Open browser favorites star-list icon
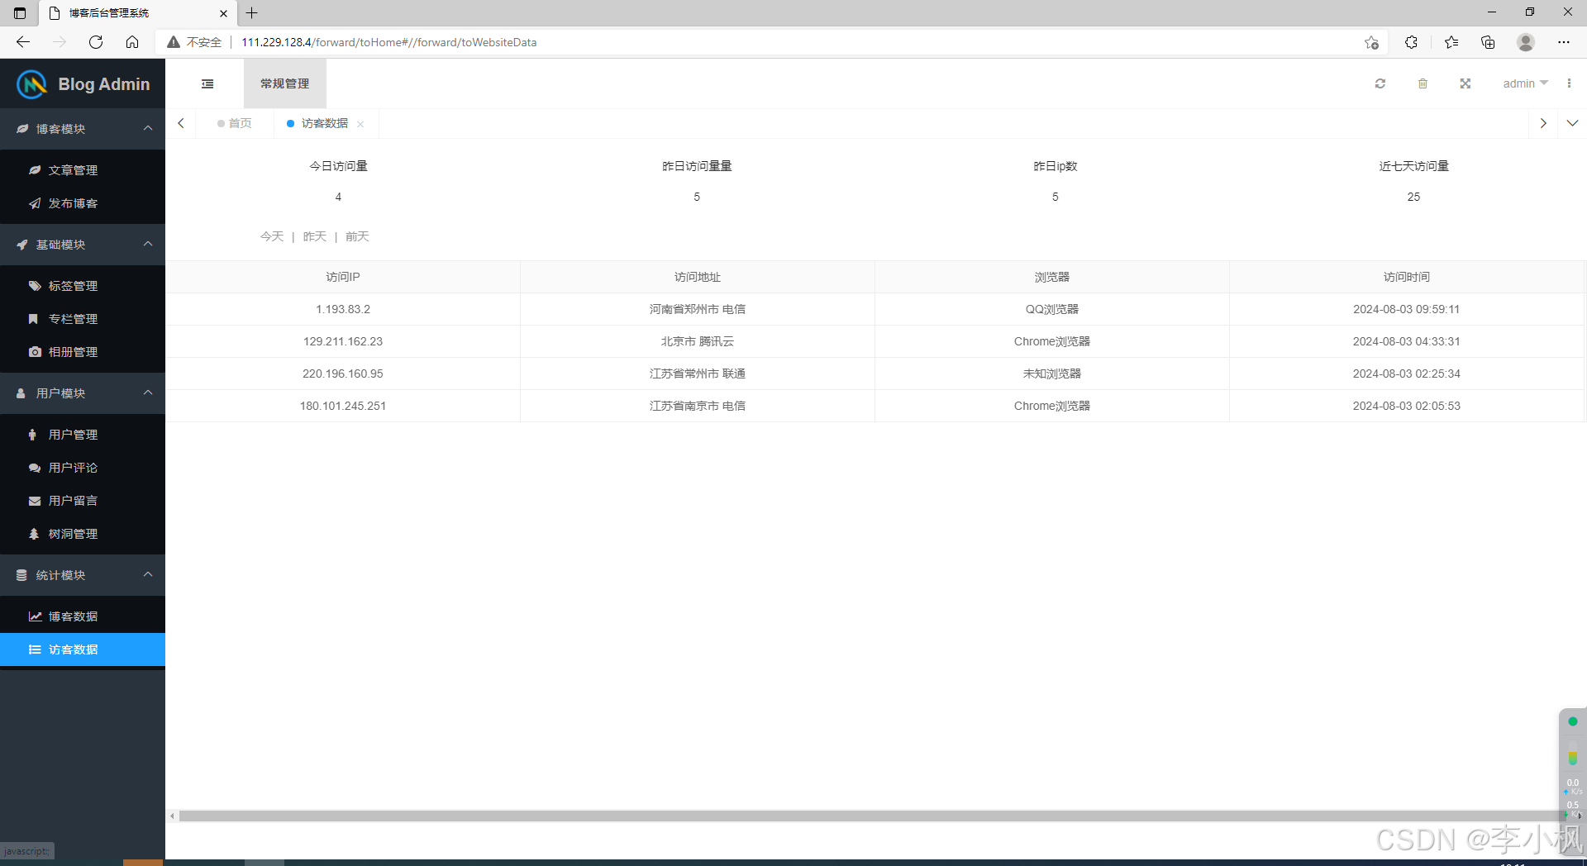 [1451, 42]
